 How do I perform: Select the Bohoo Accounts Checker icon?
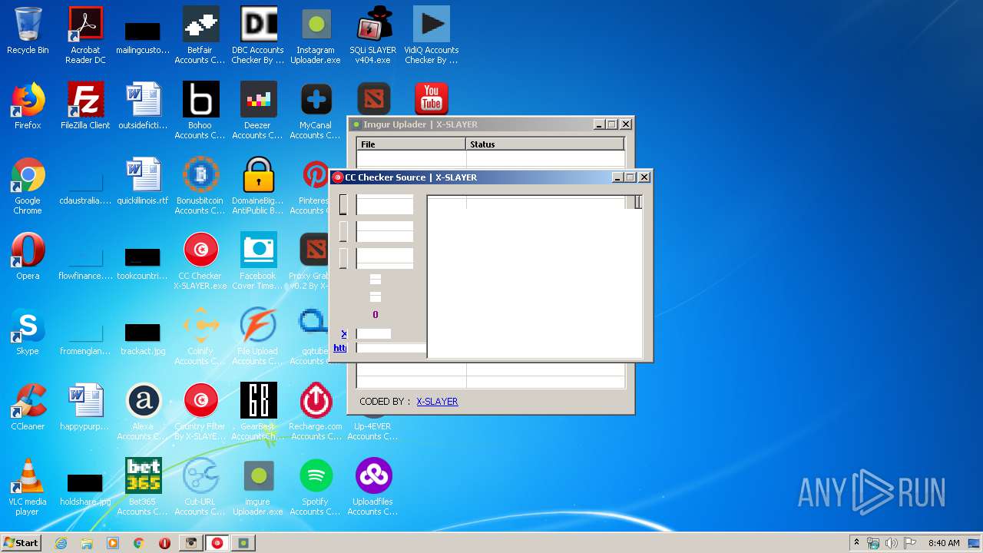point(200,111)
